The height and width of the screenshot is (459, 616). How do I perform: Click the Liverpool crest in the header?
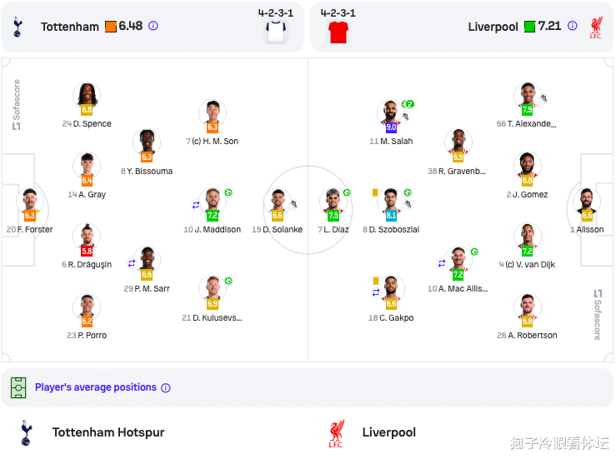click(595, 27)
